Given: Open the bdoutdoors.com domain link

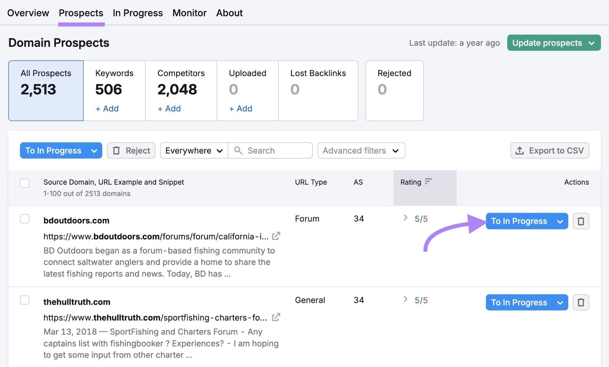Looking at the screenshot, I should tap(76, 220).
